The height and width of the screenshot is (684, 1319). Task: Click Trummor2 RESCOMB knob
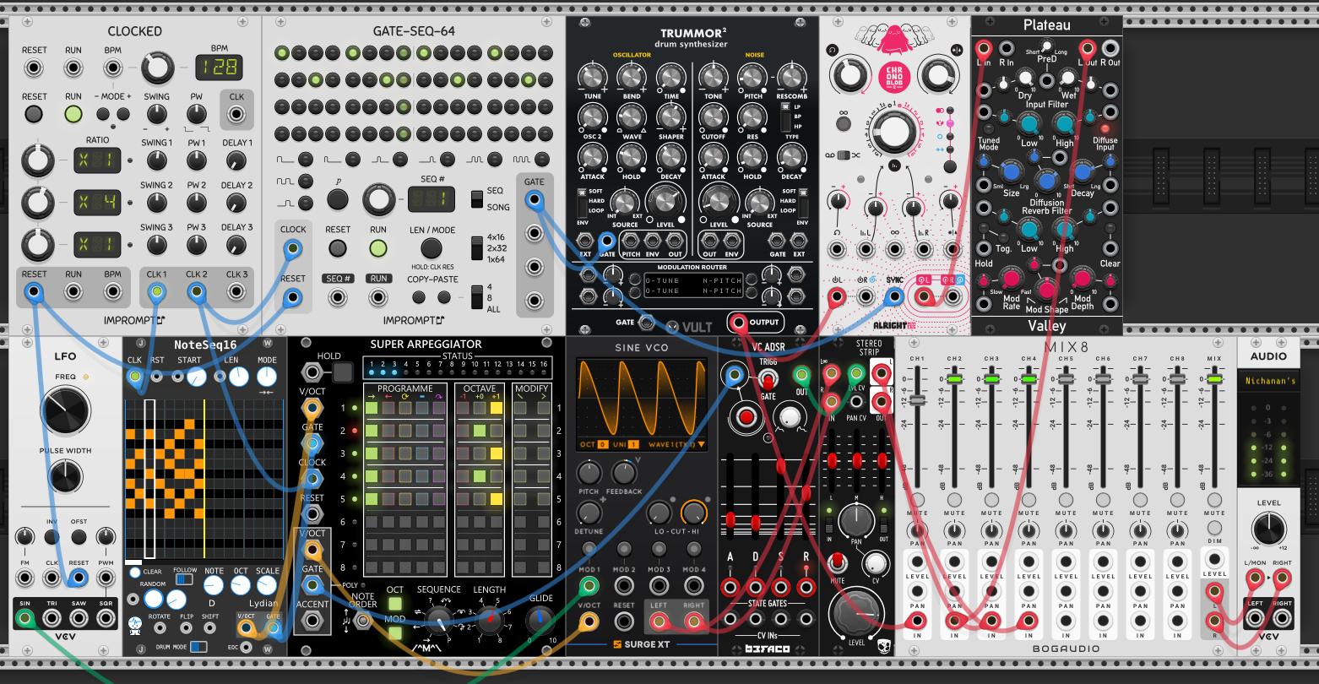791,78
